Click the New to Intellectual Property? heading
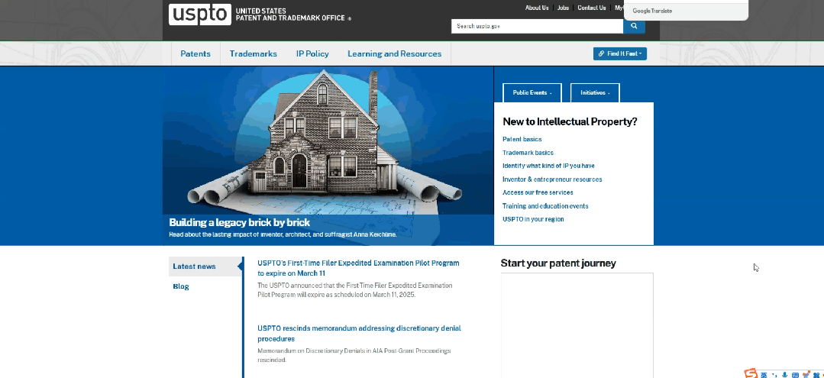The height and width of the screenshot is (378, 824). click(x=570, y=121)
